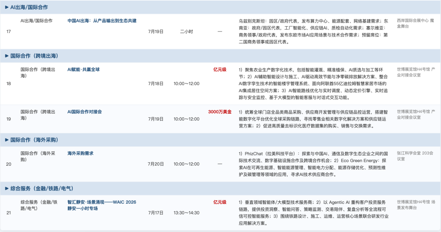Click the dash amount in row 20
The width and height of the screenshot is (441, 232).
point(220,164)
